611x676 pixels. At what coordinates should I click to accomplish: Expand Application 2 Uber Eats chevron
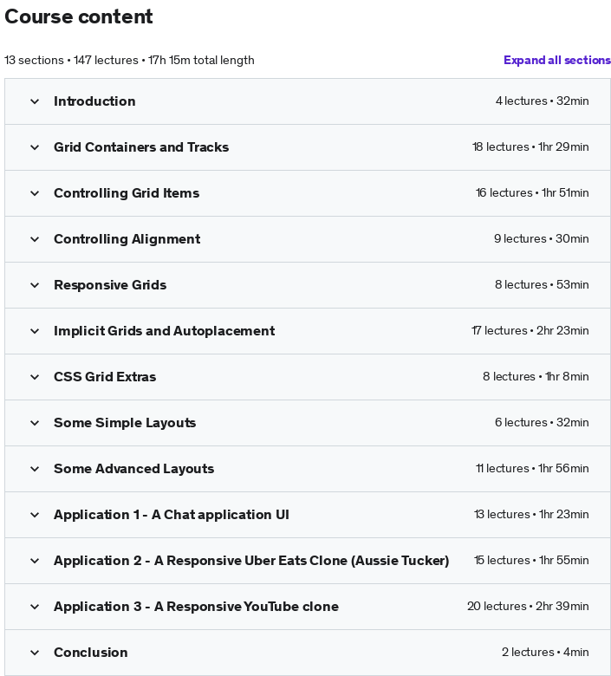pos(35,561)
